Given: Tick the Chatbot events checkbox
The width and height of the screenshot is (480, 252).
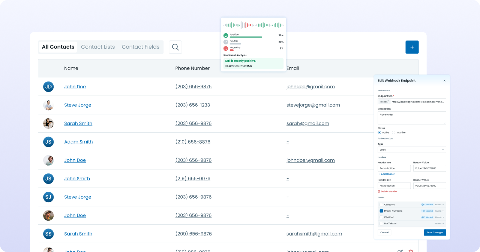Looking at the screenshot, I should click(x=381, y=217).
